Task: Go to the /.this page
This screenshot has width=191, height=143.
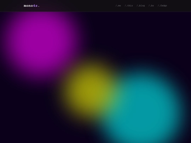Action: [x=129, y=6]
